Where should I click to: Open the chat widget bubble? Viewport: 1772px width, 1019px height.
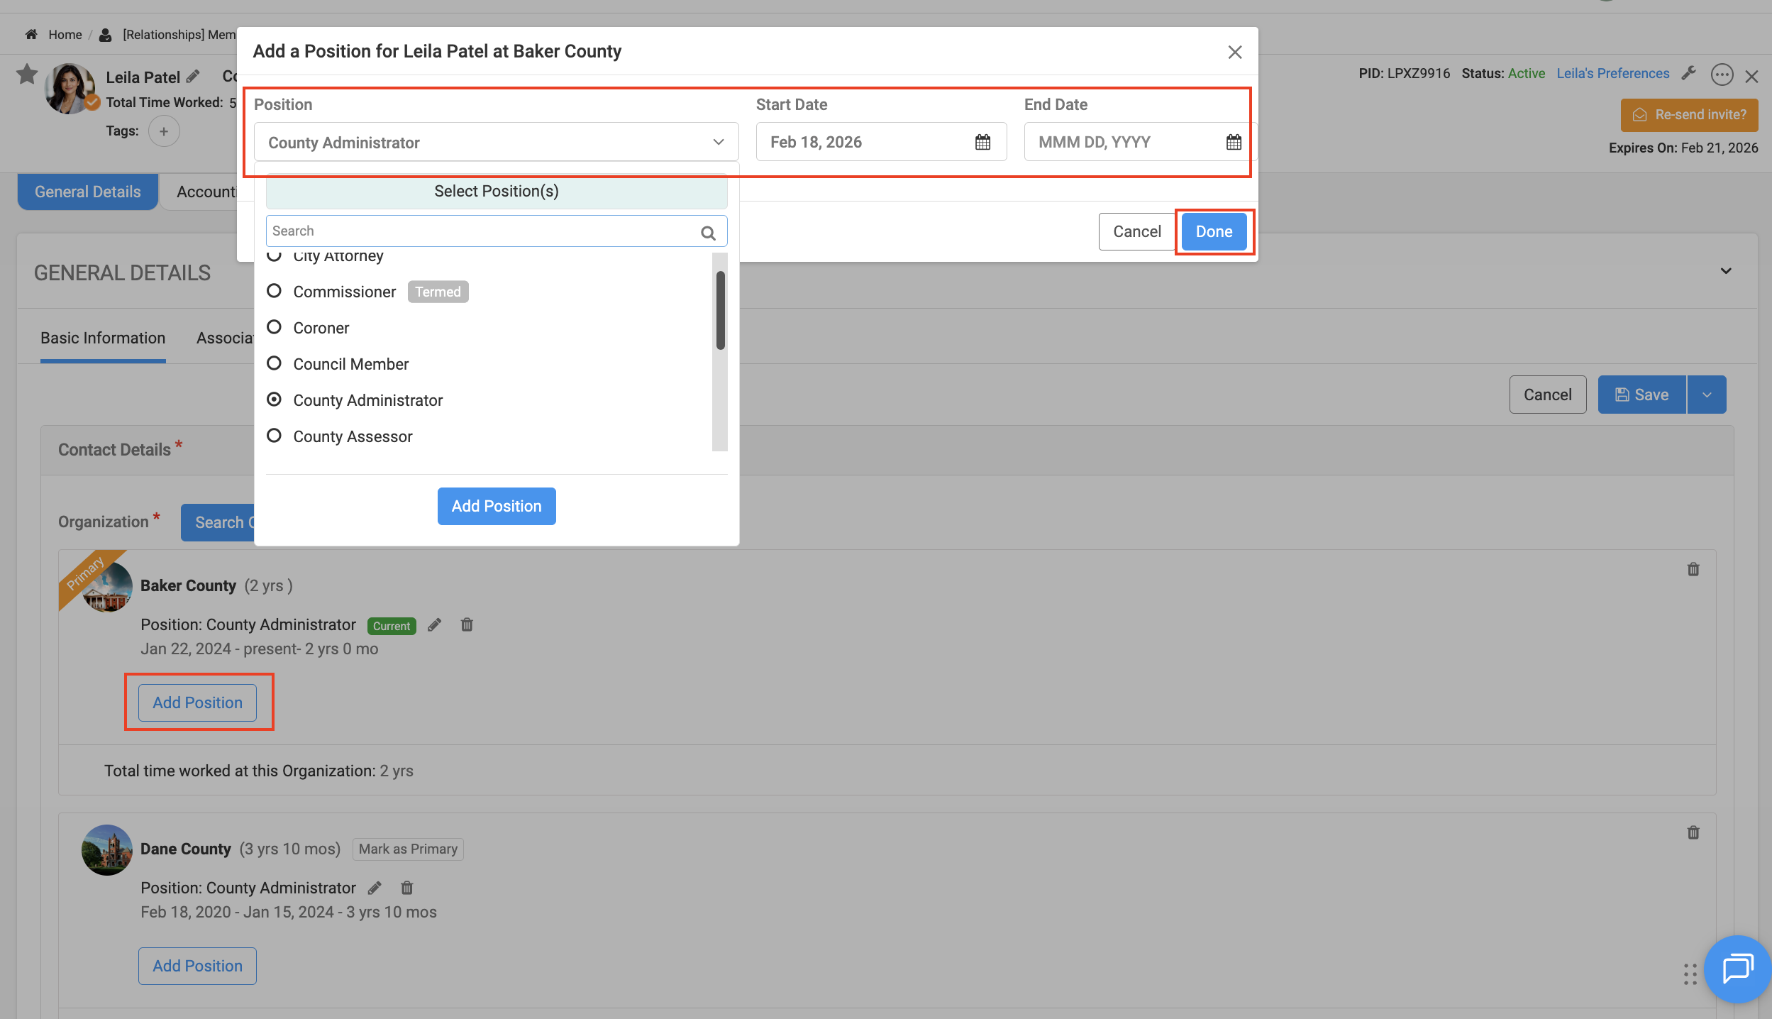coord(1737,968)
